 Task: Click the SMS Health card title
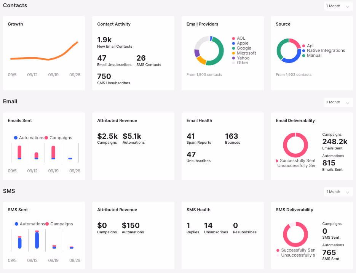coord(198,210)
